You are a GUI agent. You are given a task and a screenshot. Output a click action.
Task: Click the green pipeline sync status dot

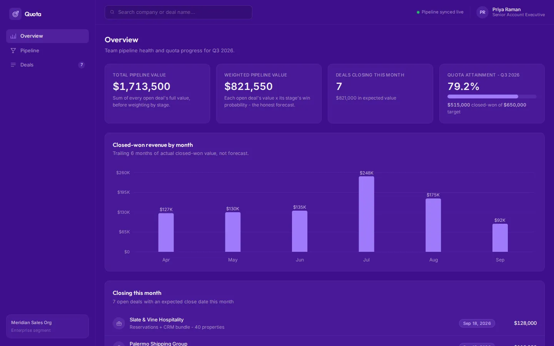click(x=418, y=12)
